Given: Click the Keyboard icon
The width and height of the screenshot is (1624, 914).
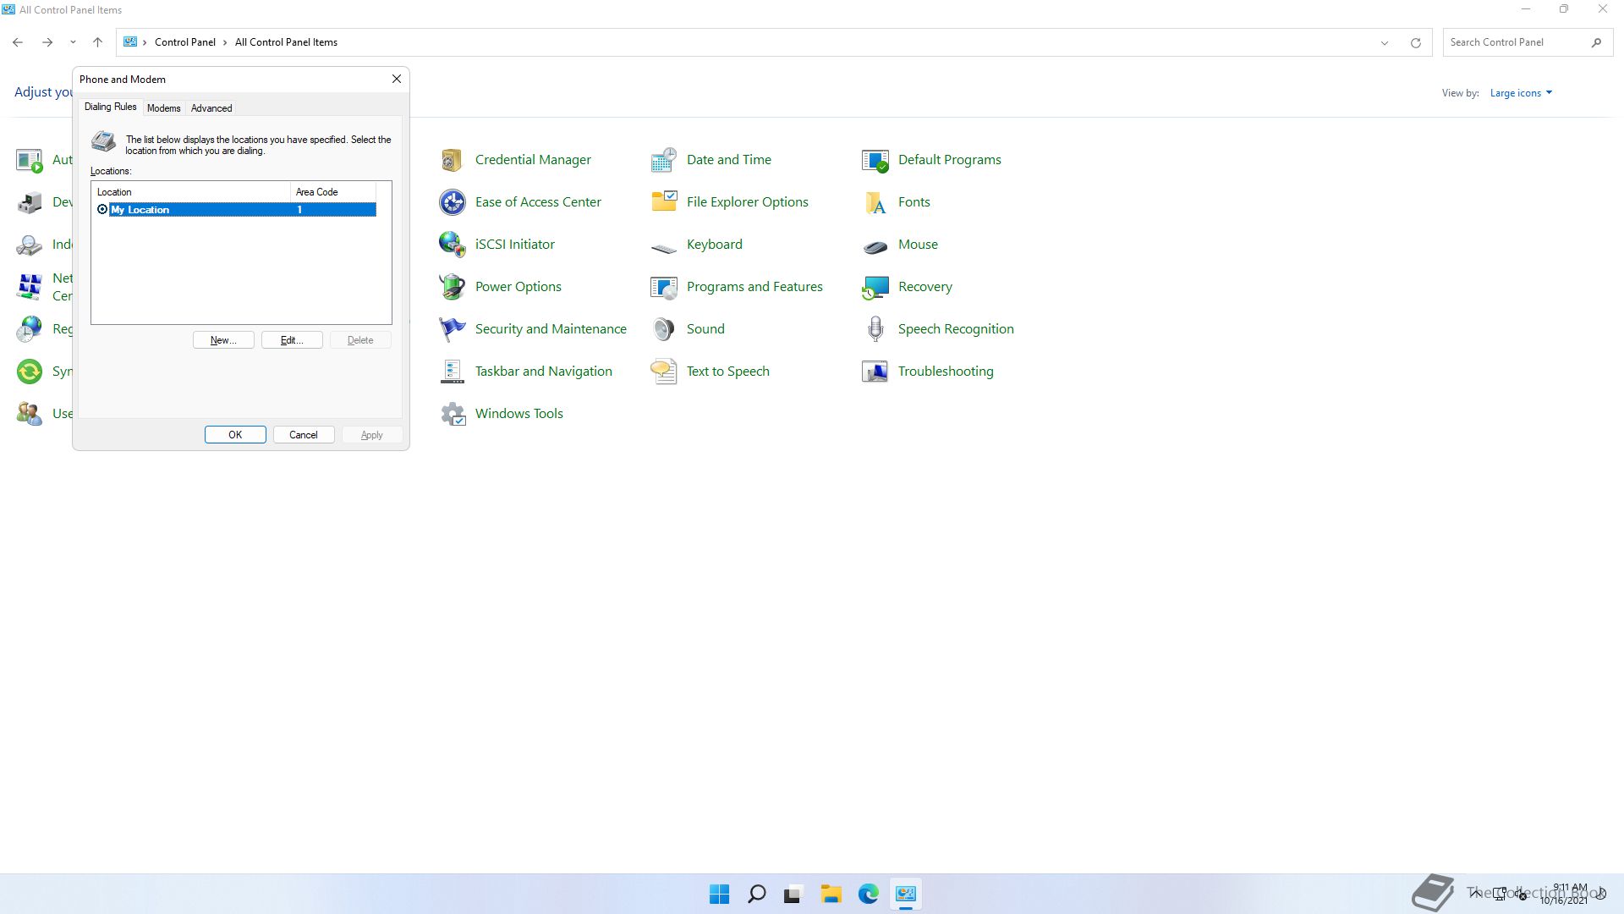Looking at the screenshot, I should coord(663,245).
